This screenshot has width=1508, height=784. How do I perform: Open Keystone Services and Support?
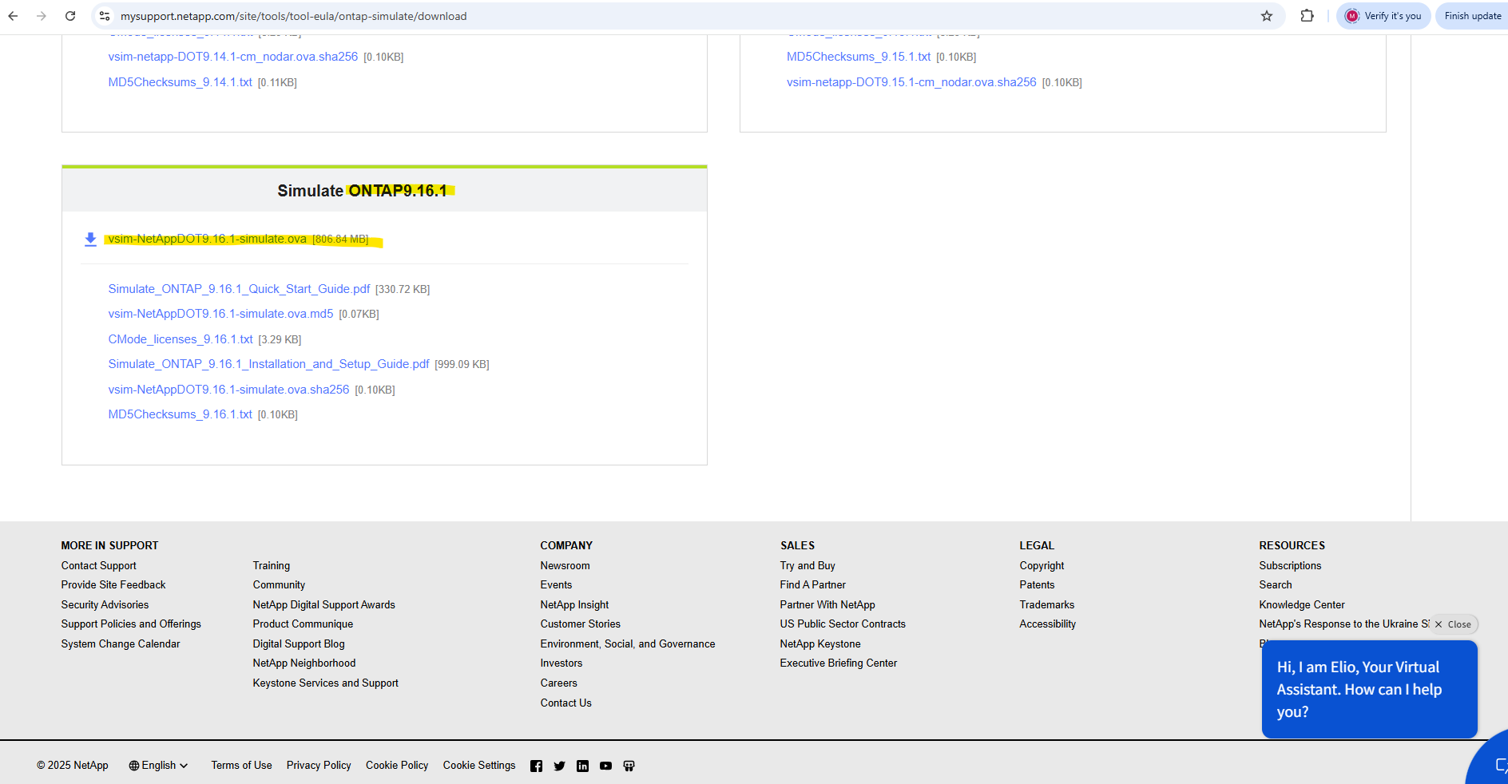tap(325, 683)
